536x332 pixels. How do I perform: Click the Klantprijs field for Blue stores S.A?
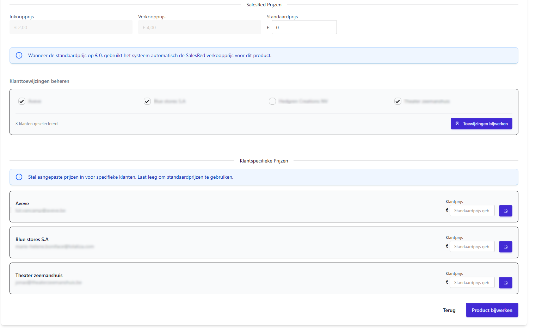tap(472, 247)
